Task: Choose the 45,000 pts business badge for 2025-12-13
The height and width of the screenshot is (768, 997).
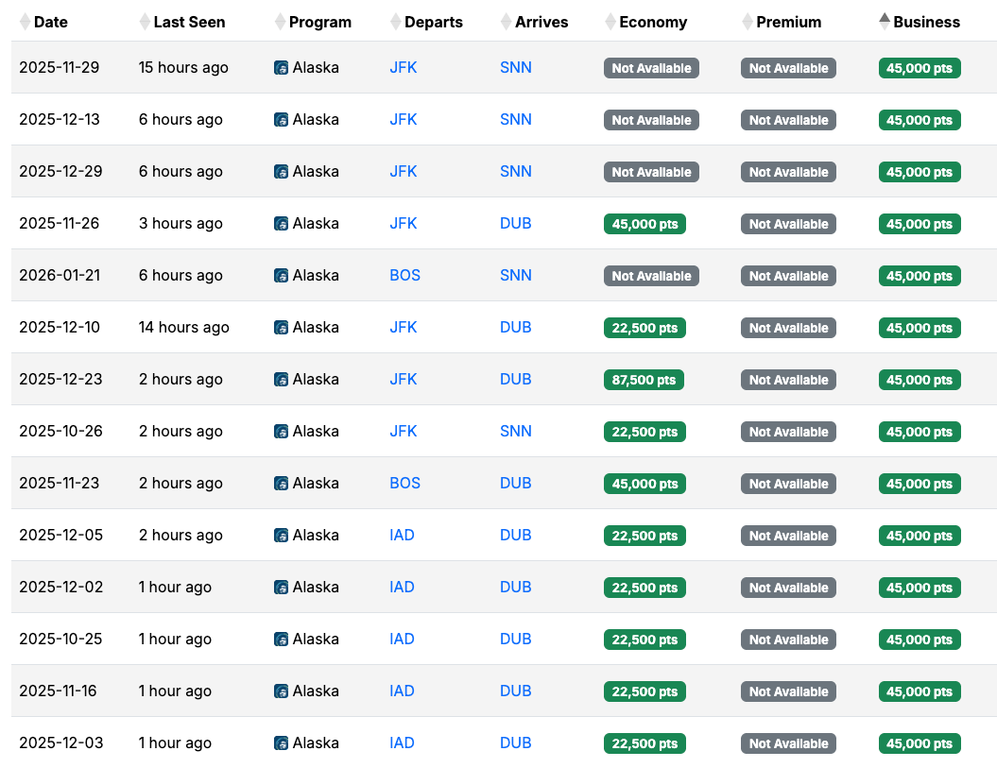Action: 920,120
